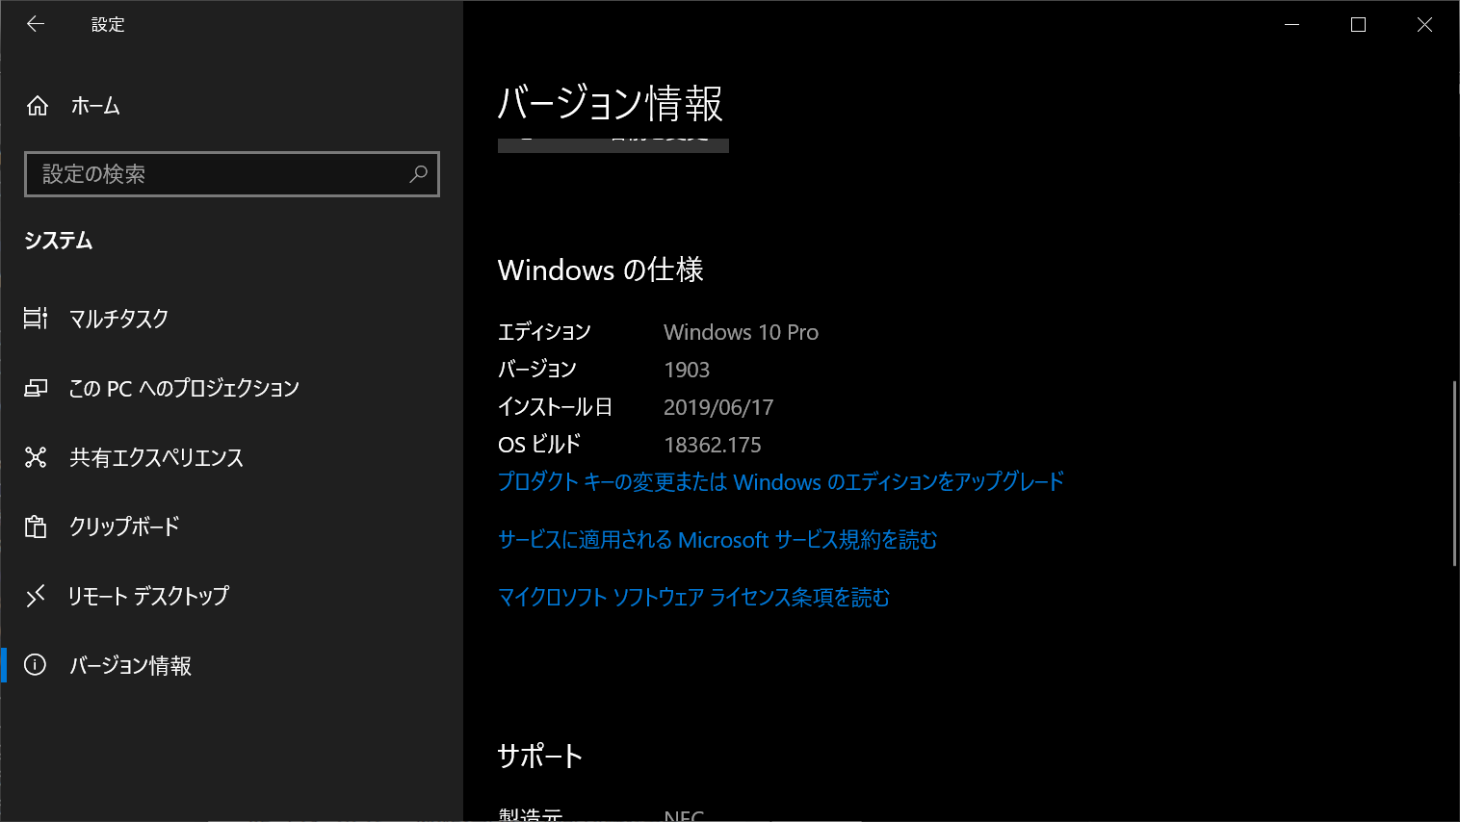This screenshot has height=822, width=1460.
Task: Focus the 設定の検索 search field
Action: [x=232, y=174]
